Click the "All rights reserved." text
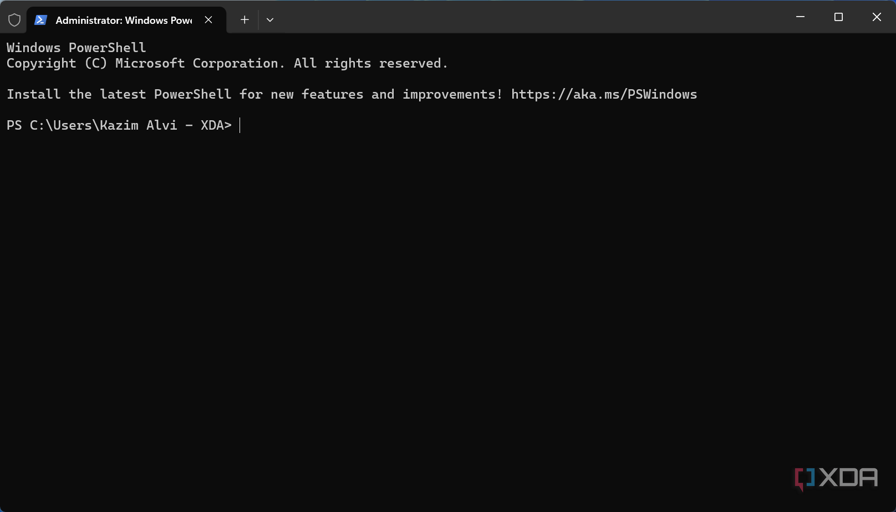Viewport: 896px width, 512px height. (370, 64)
